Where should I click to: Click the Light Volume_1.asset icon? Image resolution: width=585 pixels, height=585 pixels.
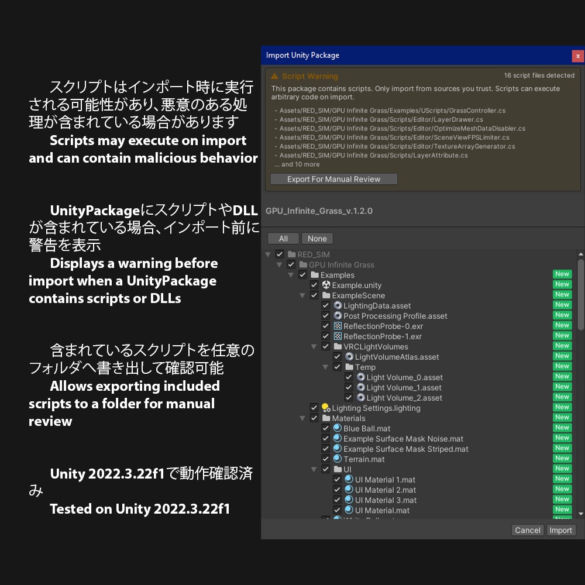(361, 387)
